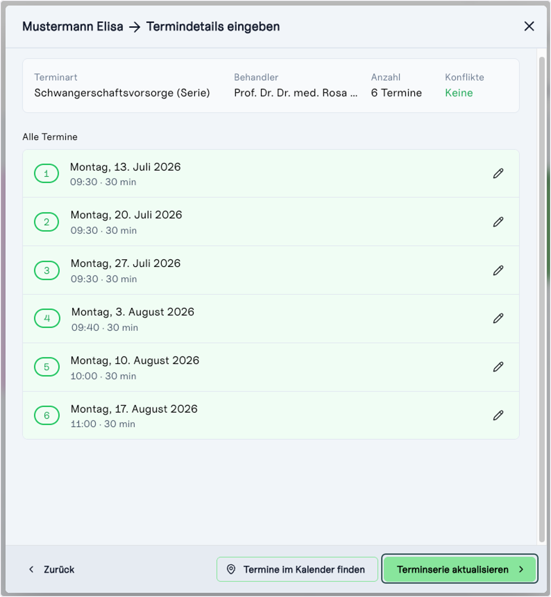Click the time 10:00 · 30 min

coord(103,376)
